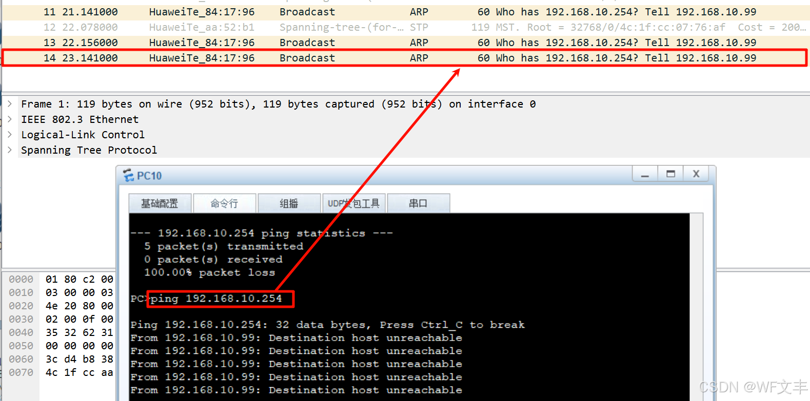Viewport: 810px width, 401px height.
Task: Click the 'ping 192.168.10.254' command in terminal
Action: tap(216, 299)
